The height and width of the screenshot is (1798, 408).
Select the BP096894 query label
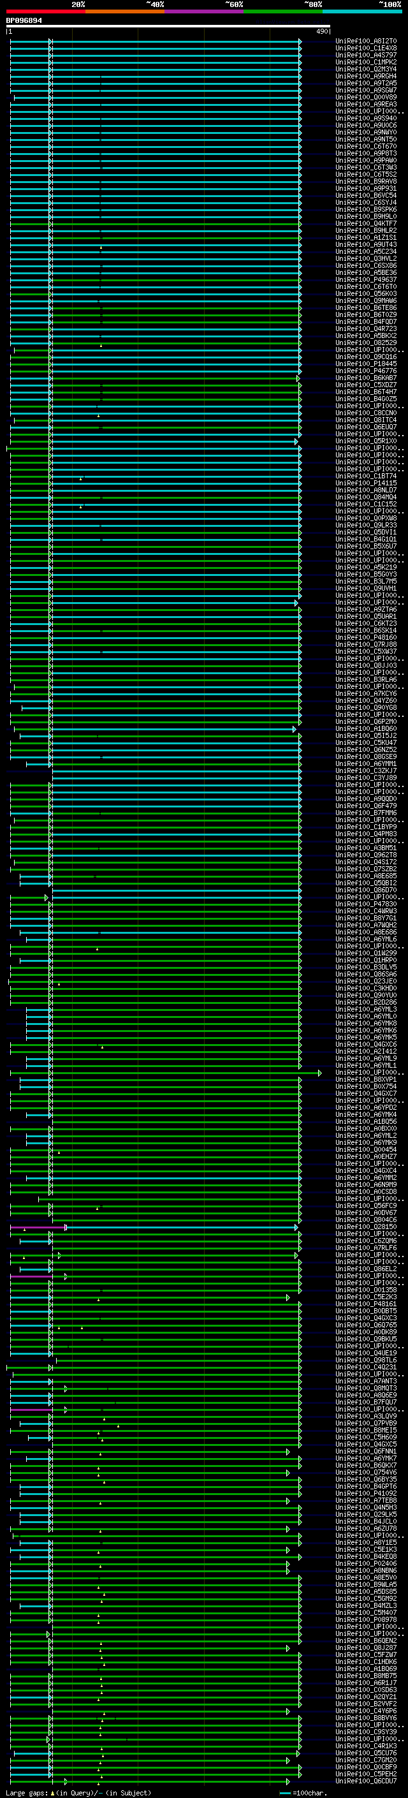(24, 20)
